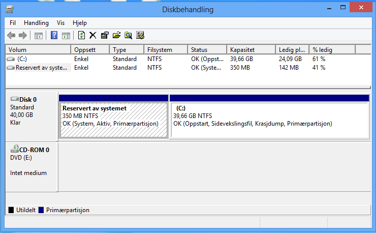Image resolution: width=376 pixels, height=233 pixels.
Task: Open the Fil menu
Action: point(13,23)
